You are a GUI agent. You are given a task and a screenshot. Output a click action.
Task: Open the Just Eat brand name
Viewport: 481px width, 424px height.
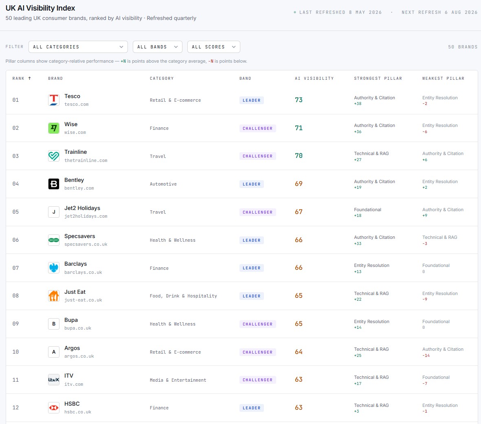click(75, 292)
